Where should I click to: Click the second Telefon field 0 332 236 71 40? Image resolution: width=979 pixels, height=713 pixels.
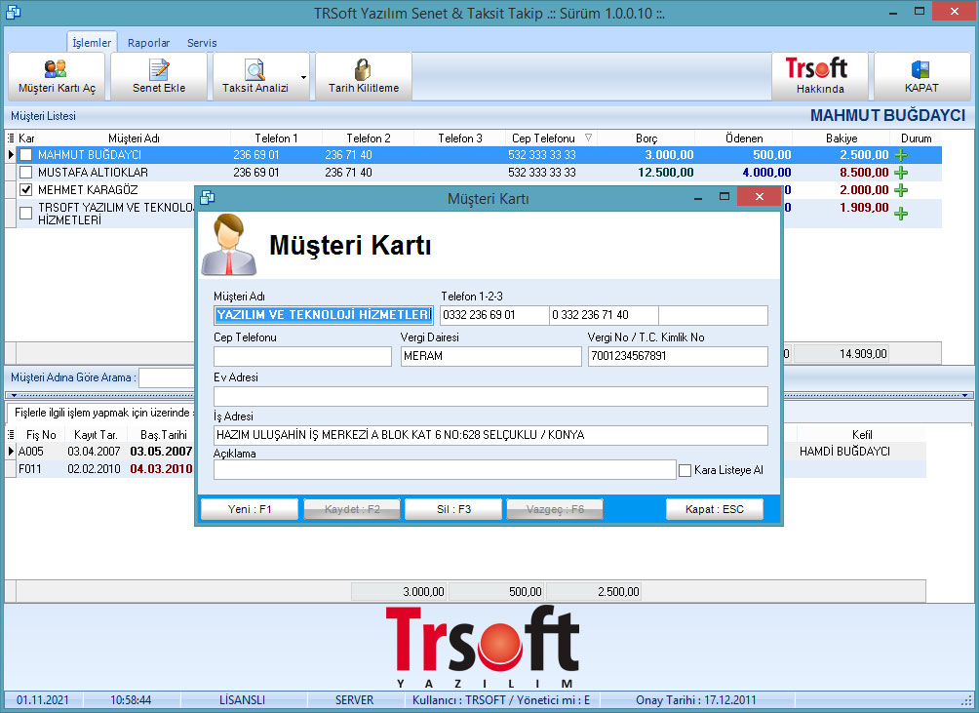604,315
